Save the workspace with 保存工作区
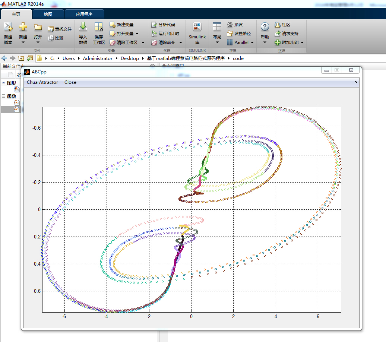 pos(99,33)
